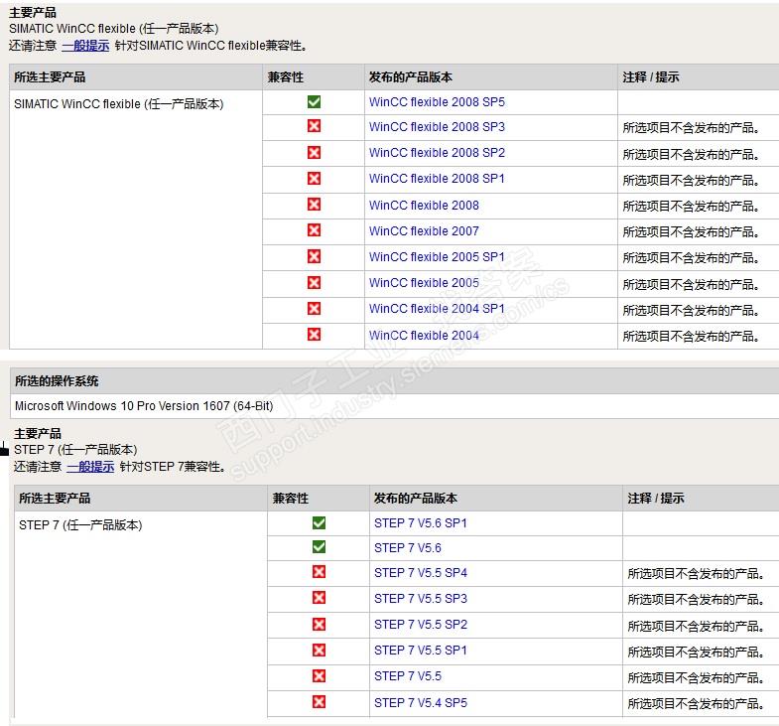Open the WinCC flexible 2008 link
This screenshot has width=779, height=726.
pos(424,205)
